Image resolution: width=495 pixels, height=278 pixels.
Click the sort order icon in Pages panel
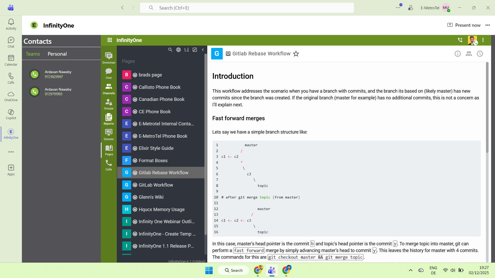[186, 50]
